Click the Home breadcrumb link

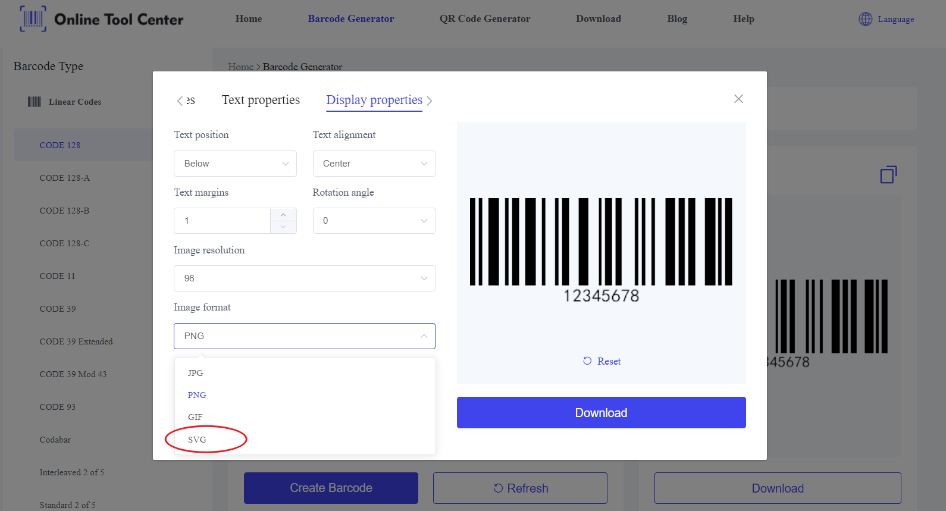[x=240, y=67]
